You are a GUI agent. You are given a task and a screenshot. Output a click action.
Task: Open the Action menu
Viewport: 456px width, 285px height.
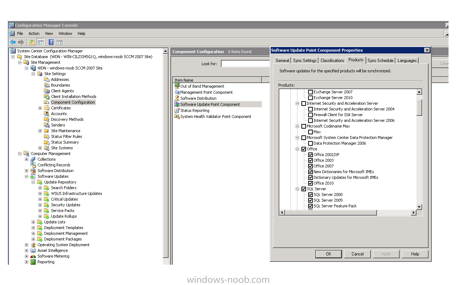[34, 33]
